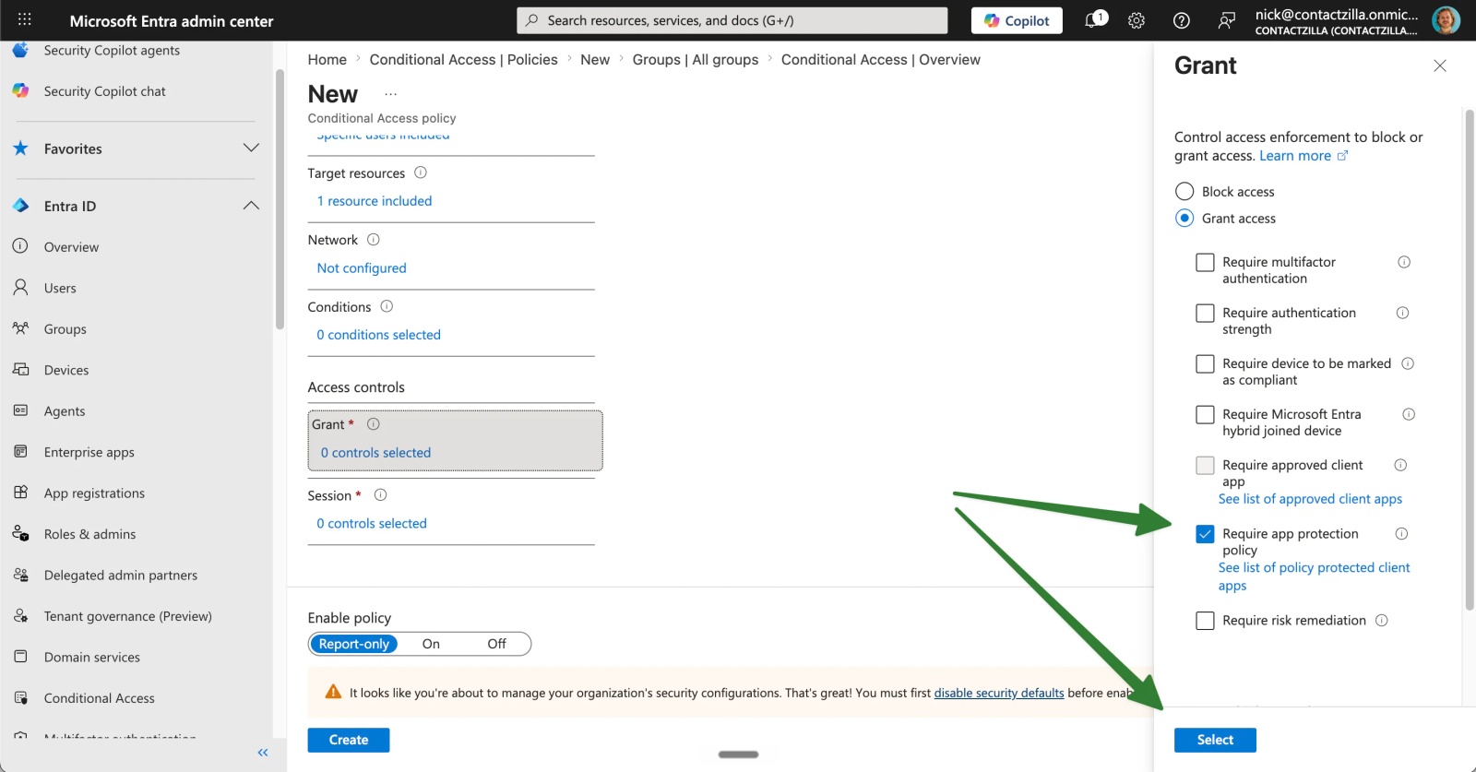This screenshot has height=772, width=1476.
Task: Switch Enable policy to Off
Action: pyautogui.click(x=496, y=644)
